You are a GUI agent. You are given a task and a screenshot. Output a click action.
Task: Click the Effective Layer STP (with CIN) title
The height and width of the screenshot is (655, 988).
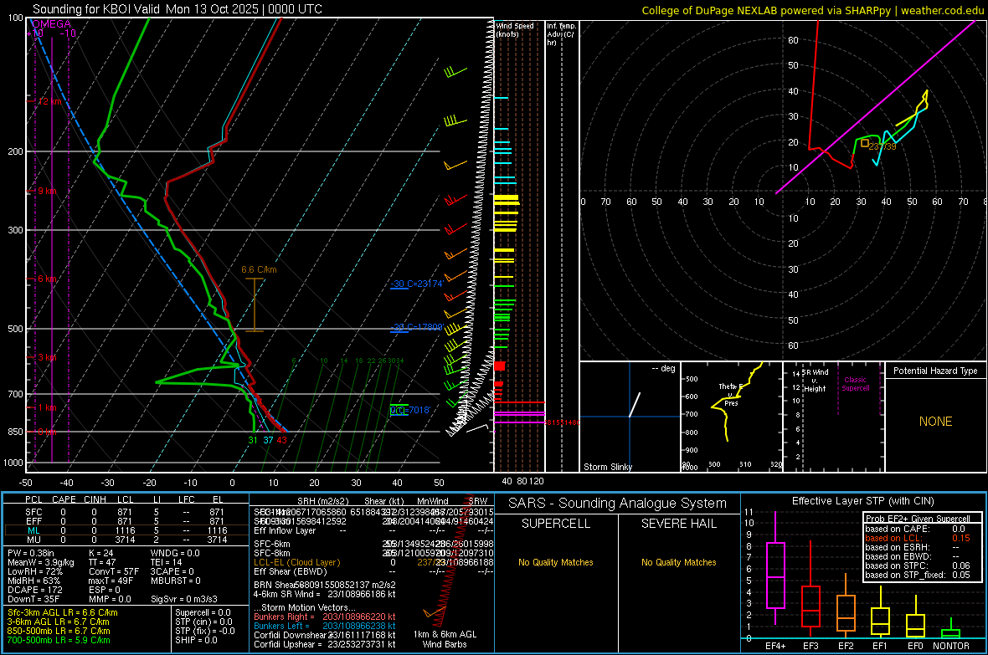pos(862,501)
